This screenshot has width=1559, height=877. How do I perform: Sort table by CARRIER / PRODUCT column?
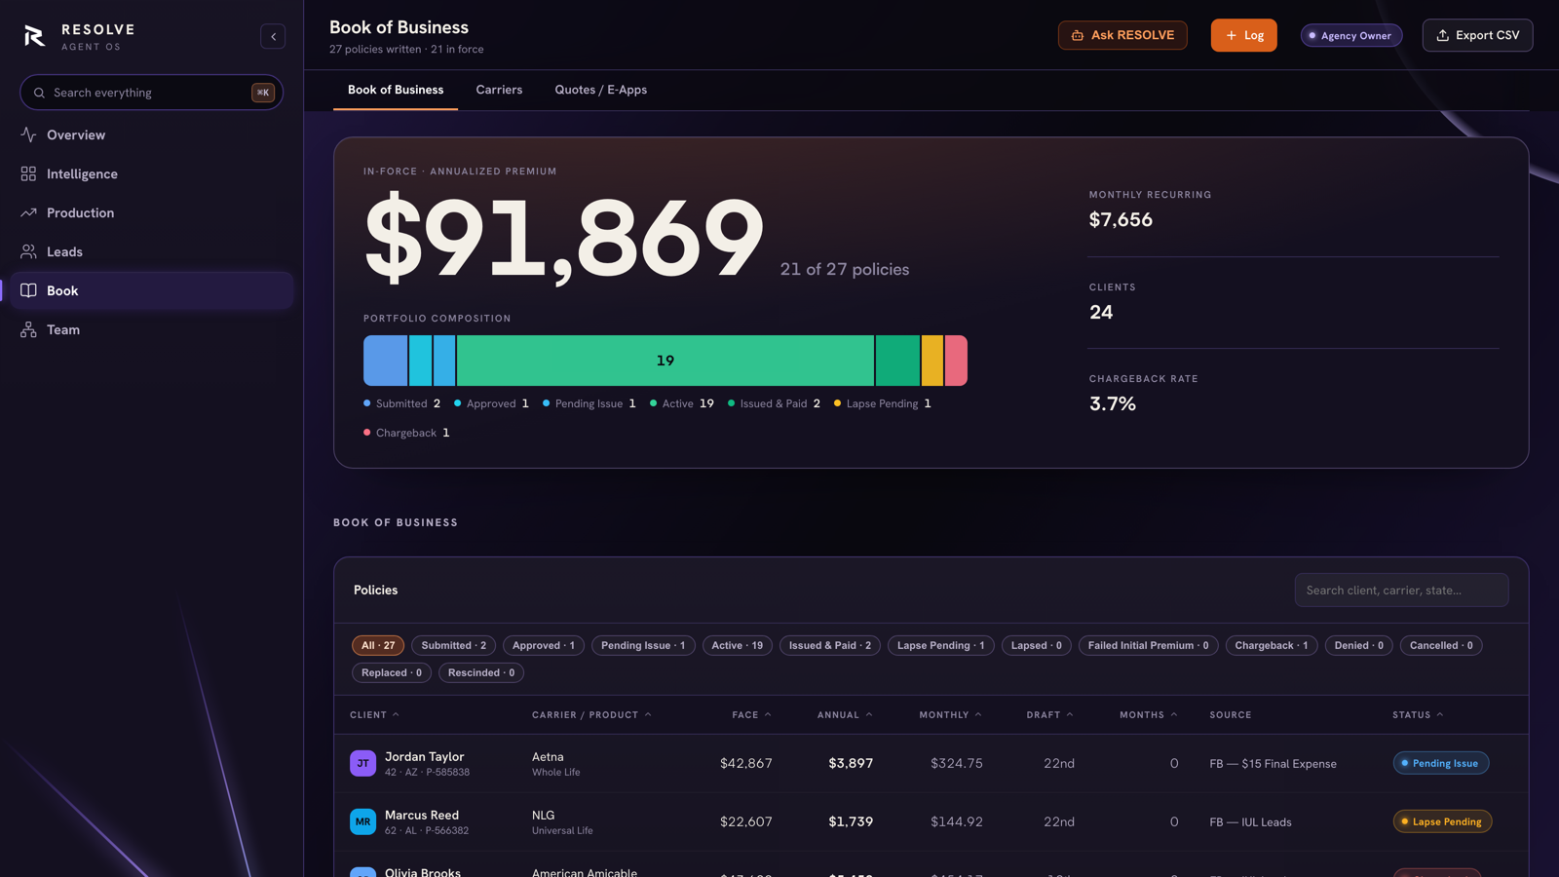pyautogui.click(x=591, y=715)
